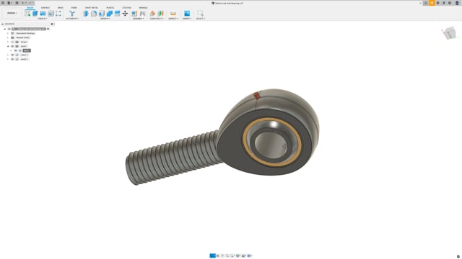Open the ASSEMBLE dropdown menu
The height and width of the screenshot is (259, 462).
coord(139,19)
